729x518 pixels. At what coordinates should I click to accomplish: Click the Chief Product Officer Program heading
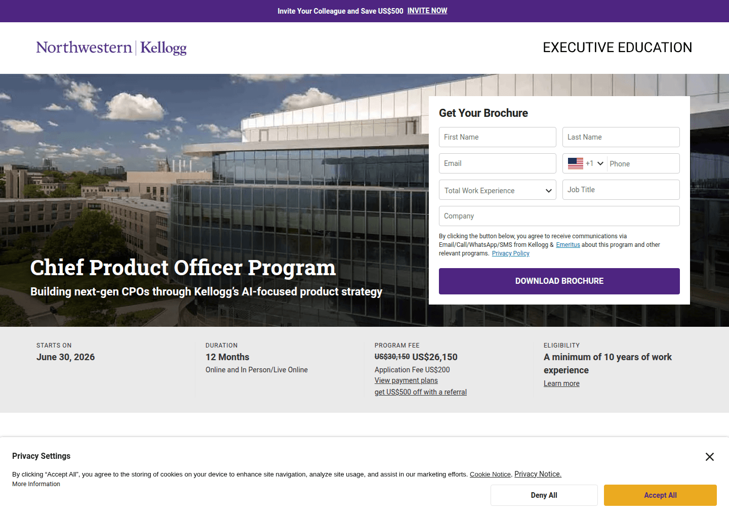tap(183, 268)
